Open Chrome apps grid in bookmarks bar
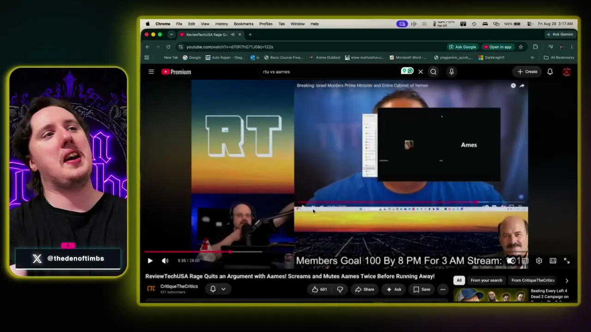Viewport: 591px width, 332px height. 147,58
